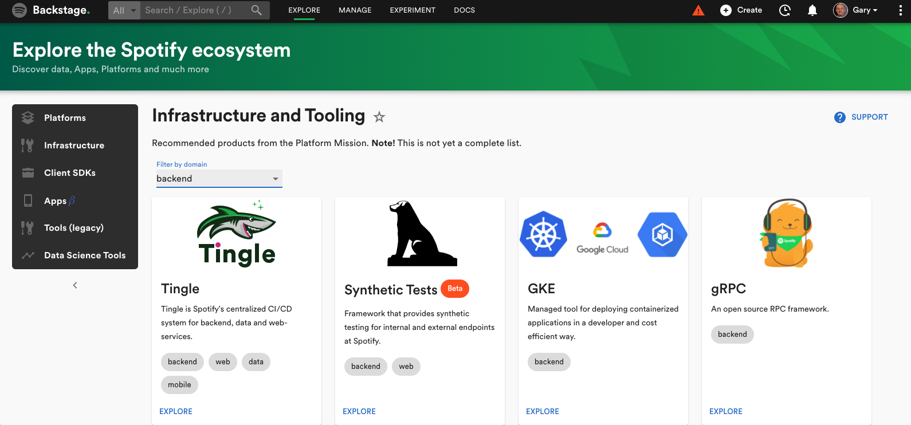Click the blue cube hexagon icon on the GKE card
This screenshot has height=425, width=911.
pos(662,234)
